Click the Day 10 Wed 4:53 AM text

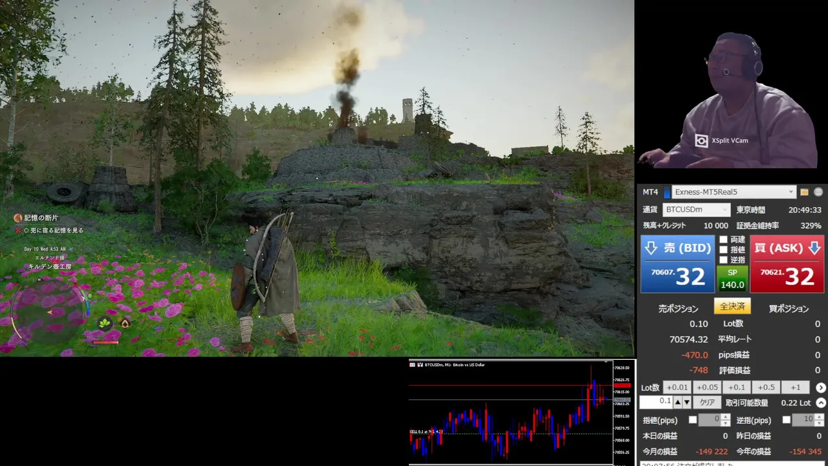pyautogui.click(x=45, y=249)
